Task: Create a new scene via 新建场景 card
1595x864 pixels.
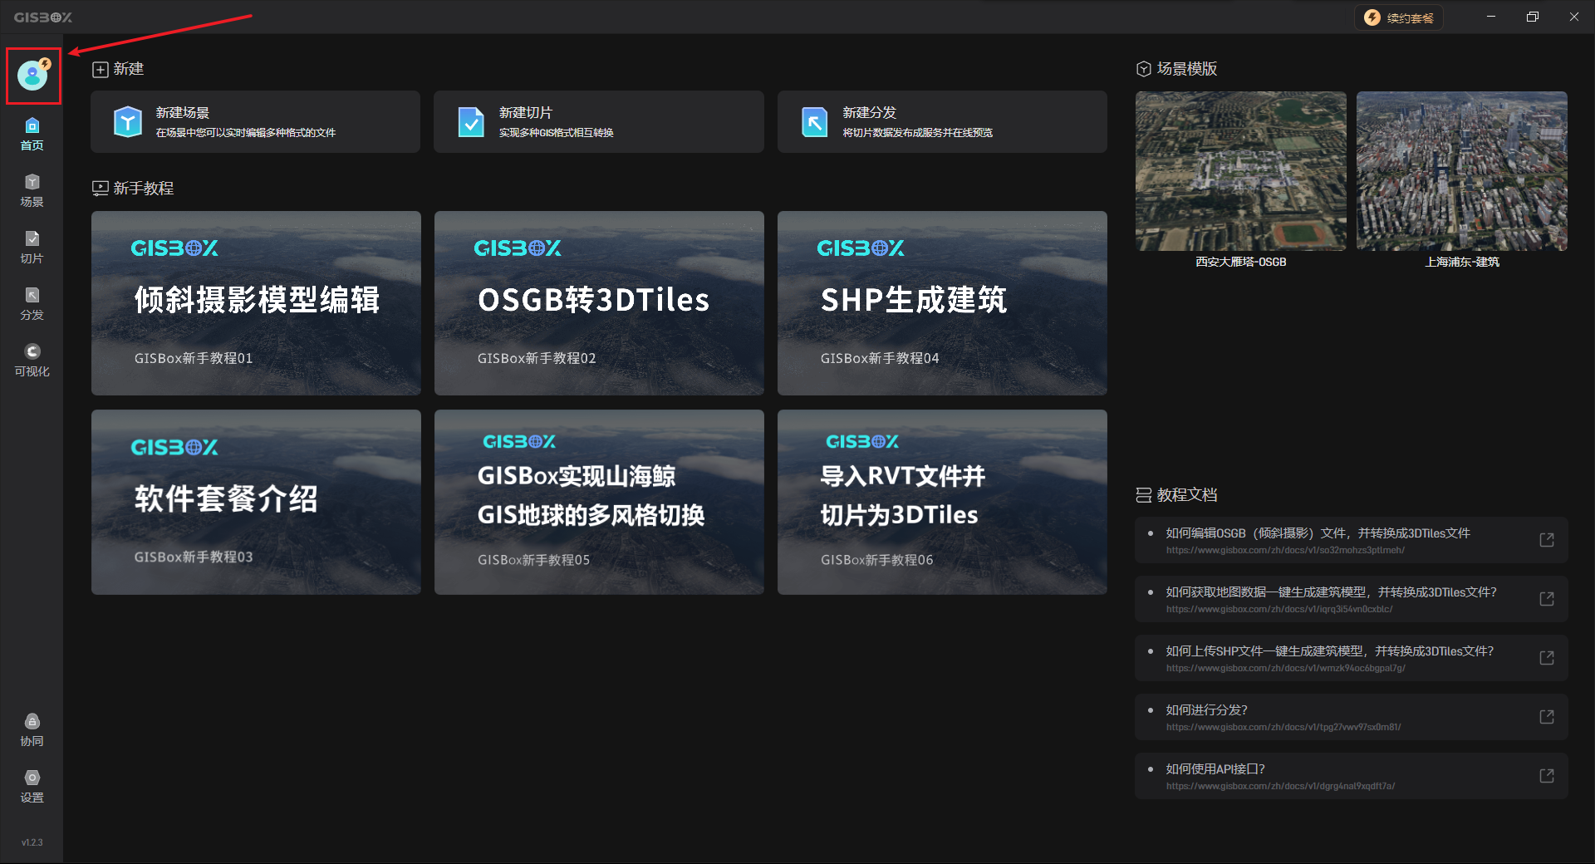Action: (x=256, y=122)
